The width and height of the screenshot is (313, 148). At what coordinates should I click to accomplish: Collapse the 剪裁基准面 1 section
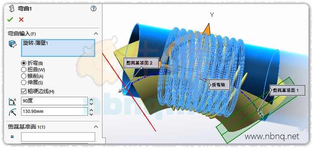click(x=96, y=127)
